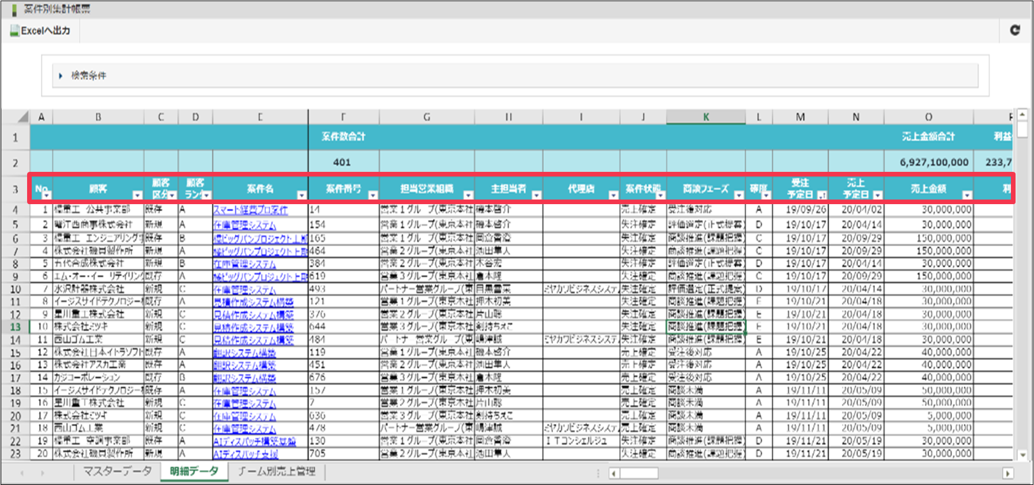This screenshot has width=1034, height=485.
Task: Open the 売上金額 column filter dropdown
Action: tap(967, 195)
